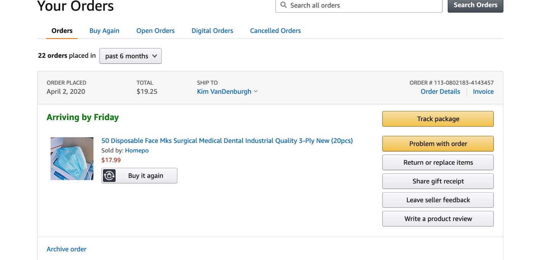Open the Order Details link
Screen dimensions: 545x260
point(440,91)
